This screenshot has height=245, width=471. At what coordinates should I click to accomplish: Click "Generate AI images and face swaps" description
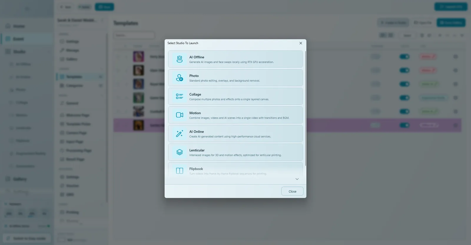(x=231, y=62)
